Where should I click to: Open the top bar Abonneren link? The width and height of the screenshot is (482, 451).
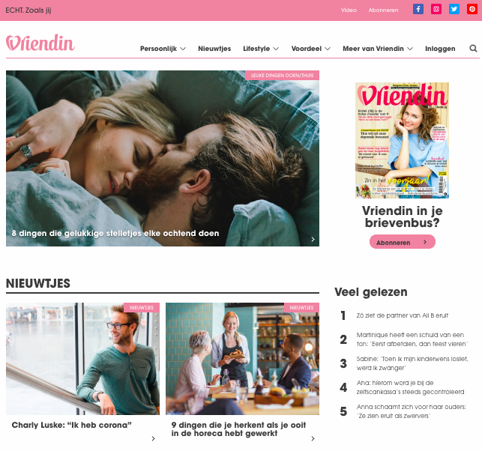click(383, 10)
